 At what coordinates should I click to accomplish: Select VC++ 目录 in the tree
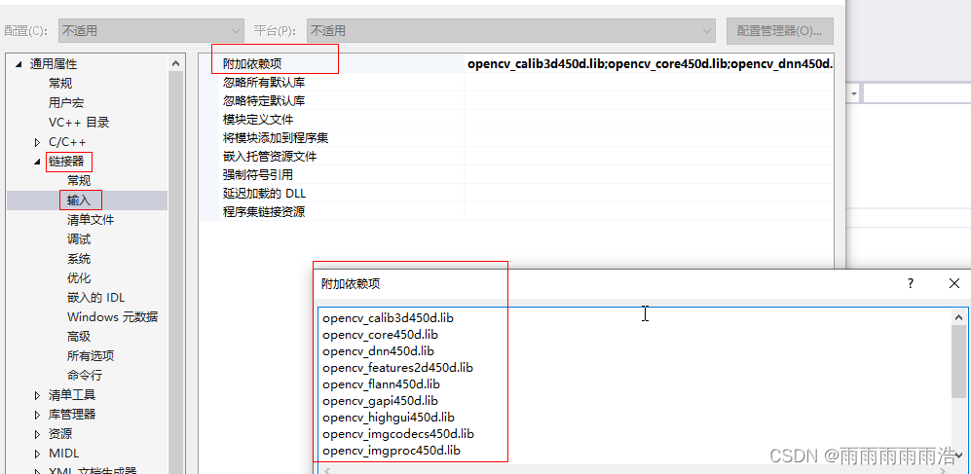[79, 123]
